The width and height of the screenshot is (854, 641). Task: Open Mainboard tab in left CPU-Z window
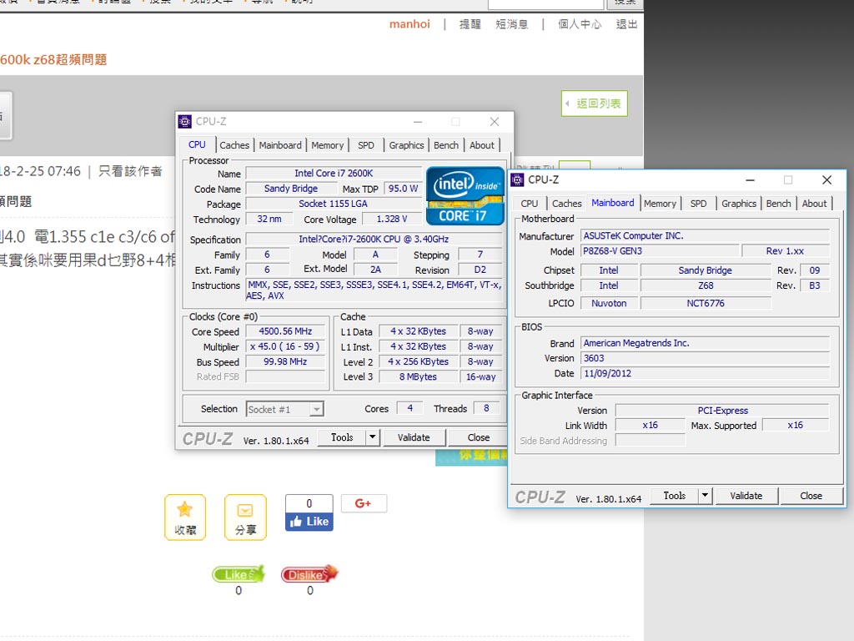(280, 145)
